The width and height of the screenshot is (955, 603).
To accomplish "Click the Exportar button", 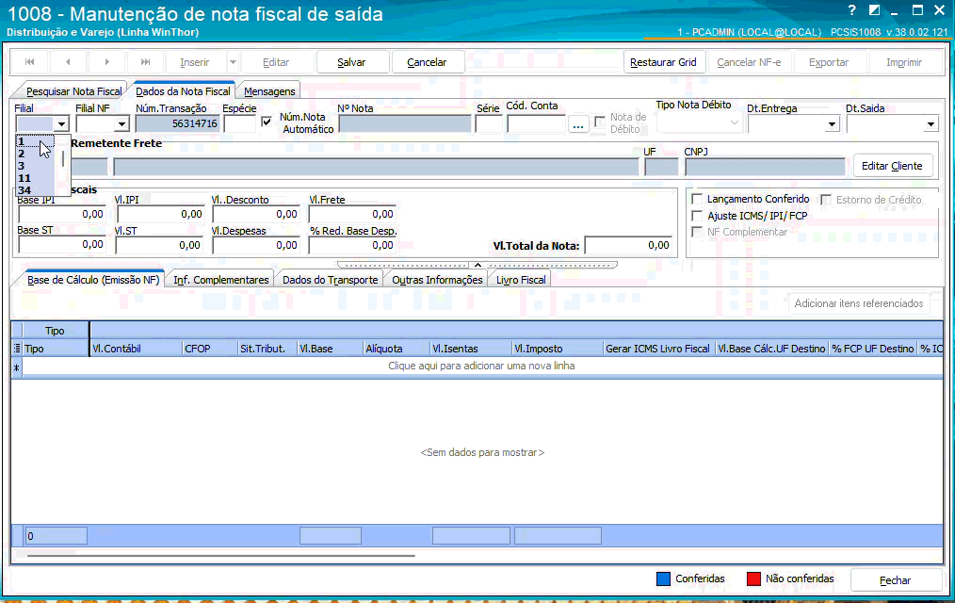I will (x=828, y=62).
